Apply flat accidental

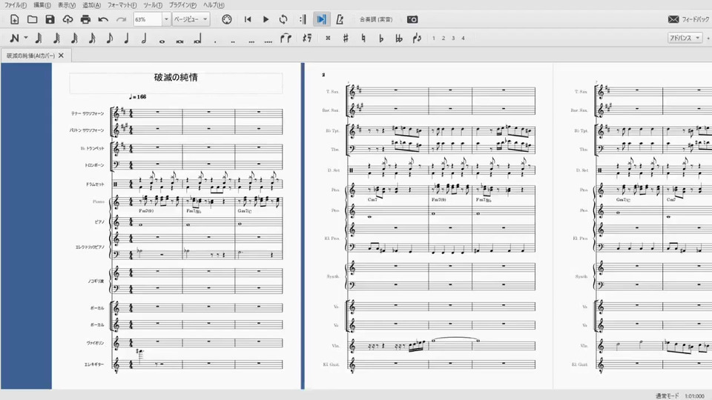(381, 38)
